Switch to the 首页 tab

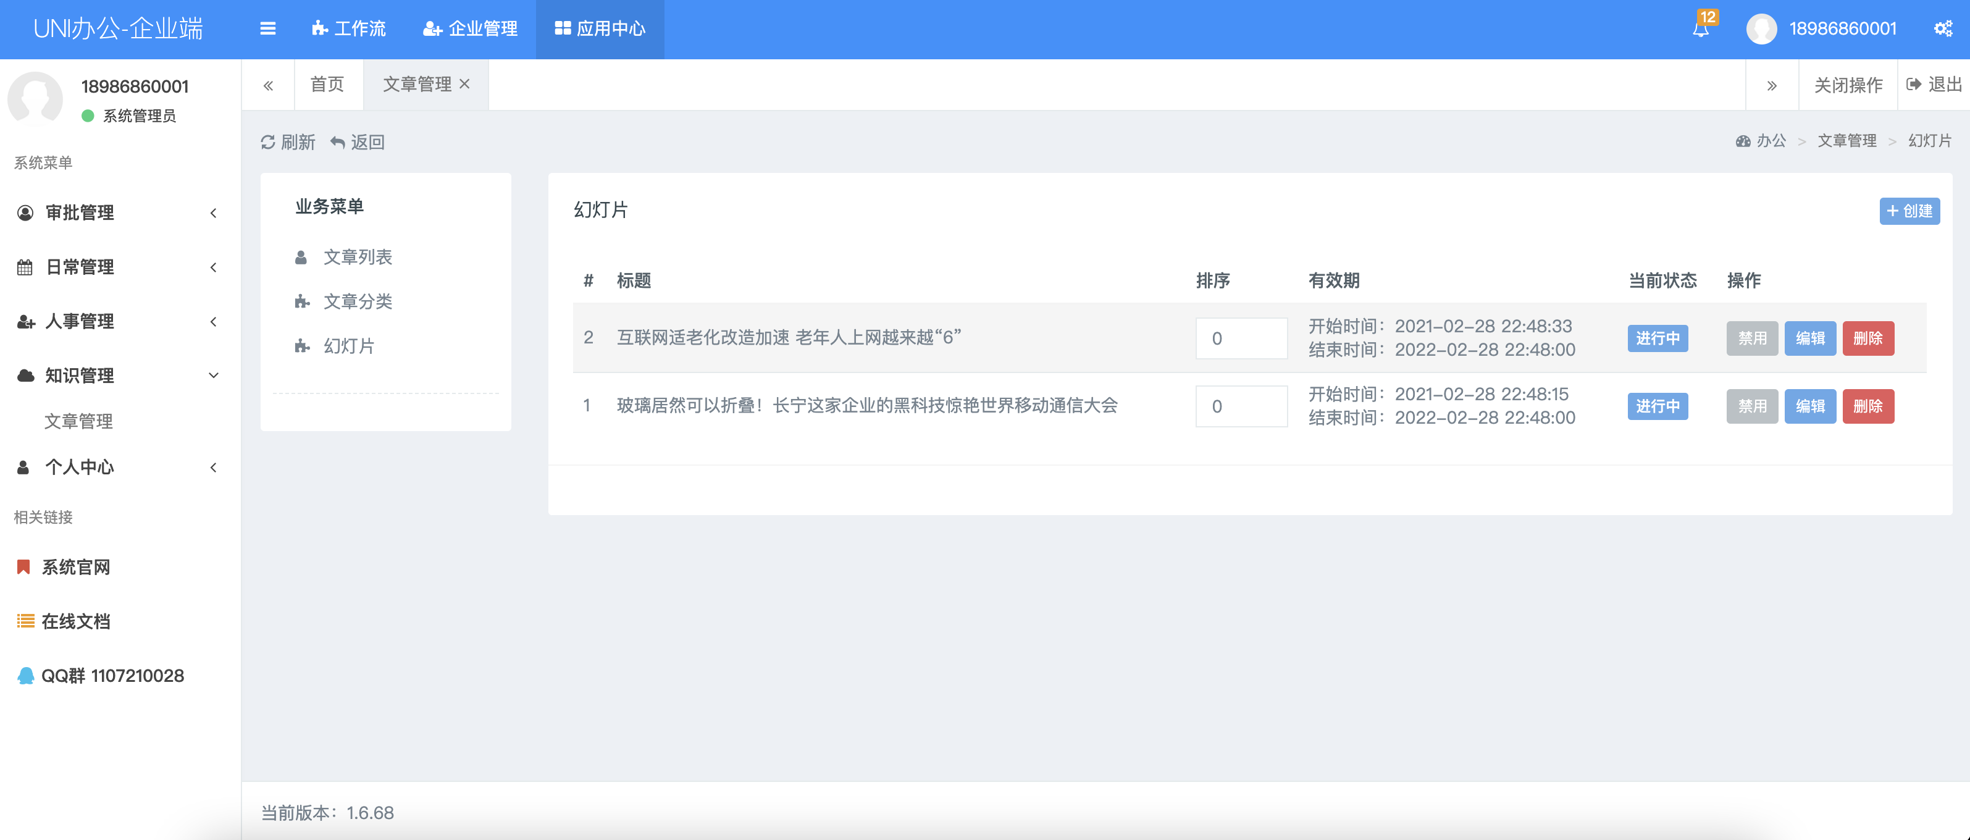[327, 84]
